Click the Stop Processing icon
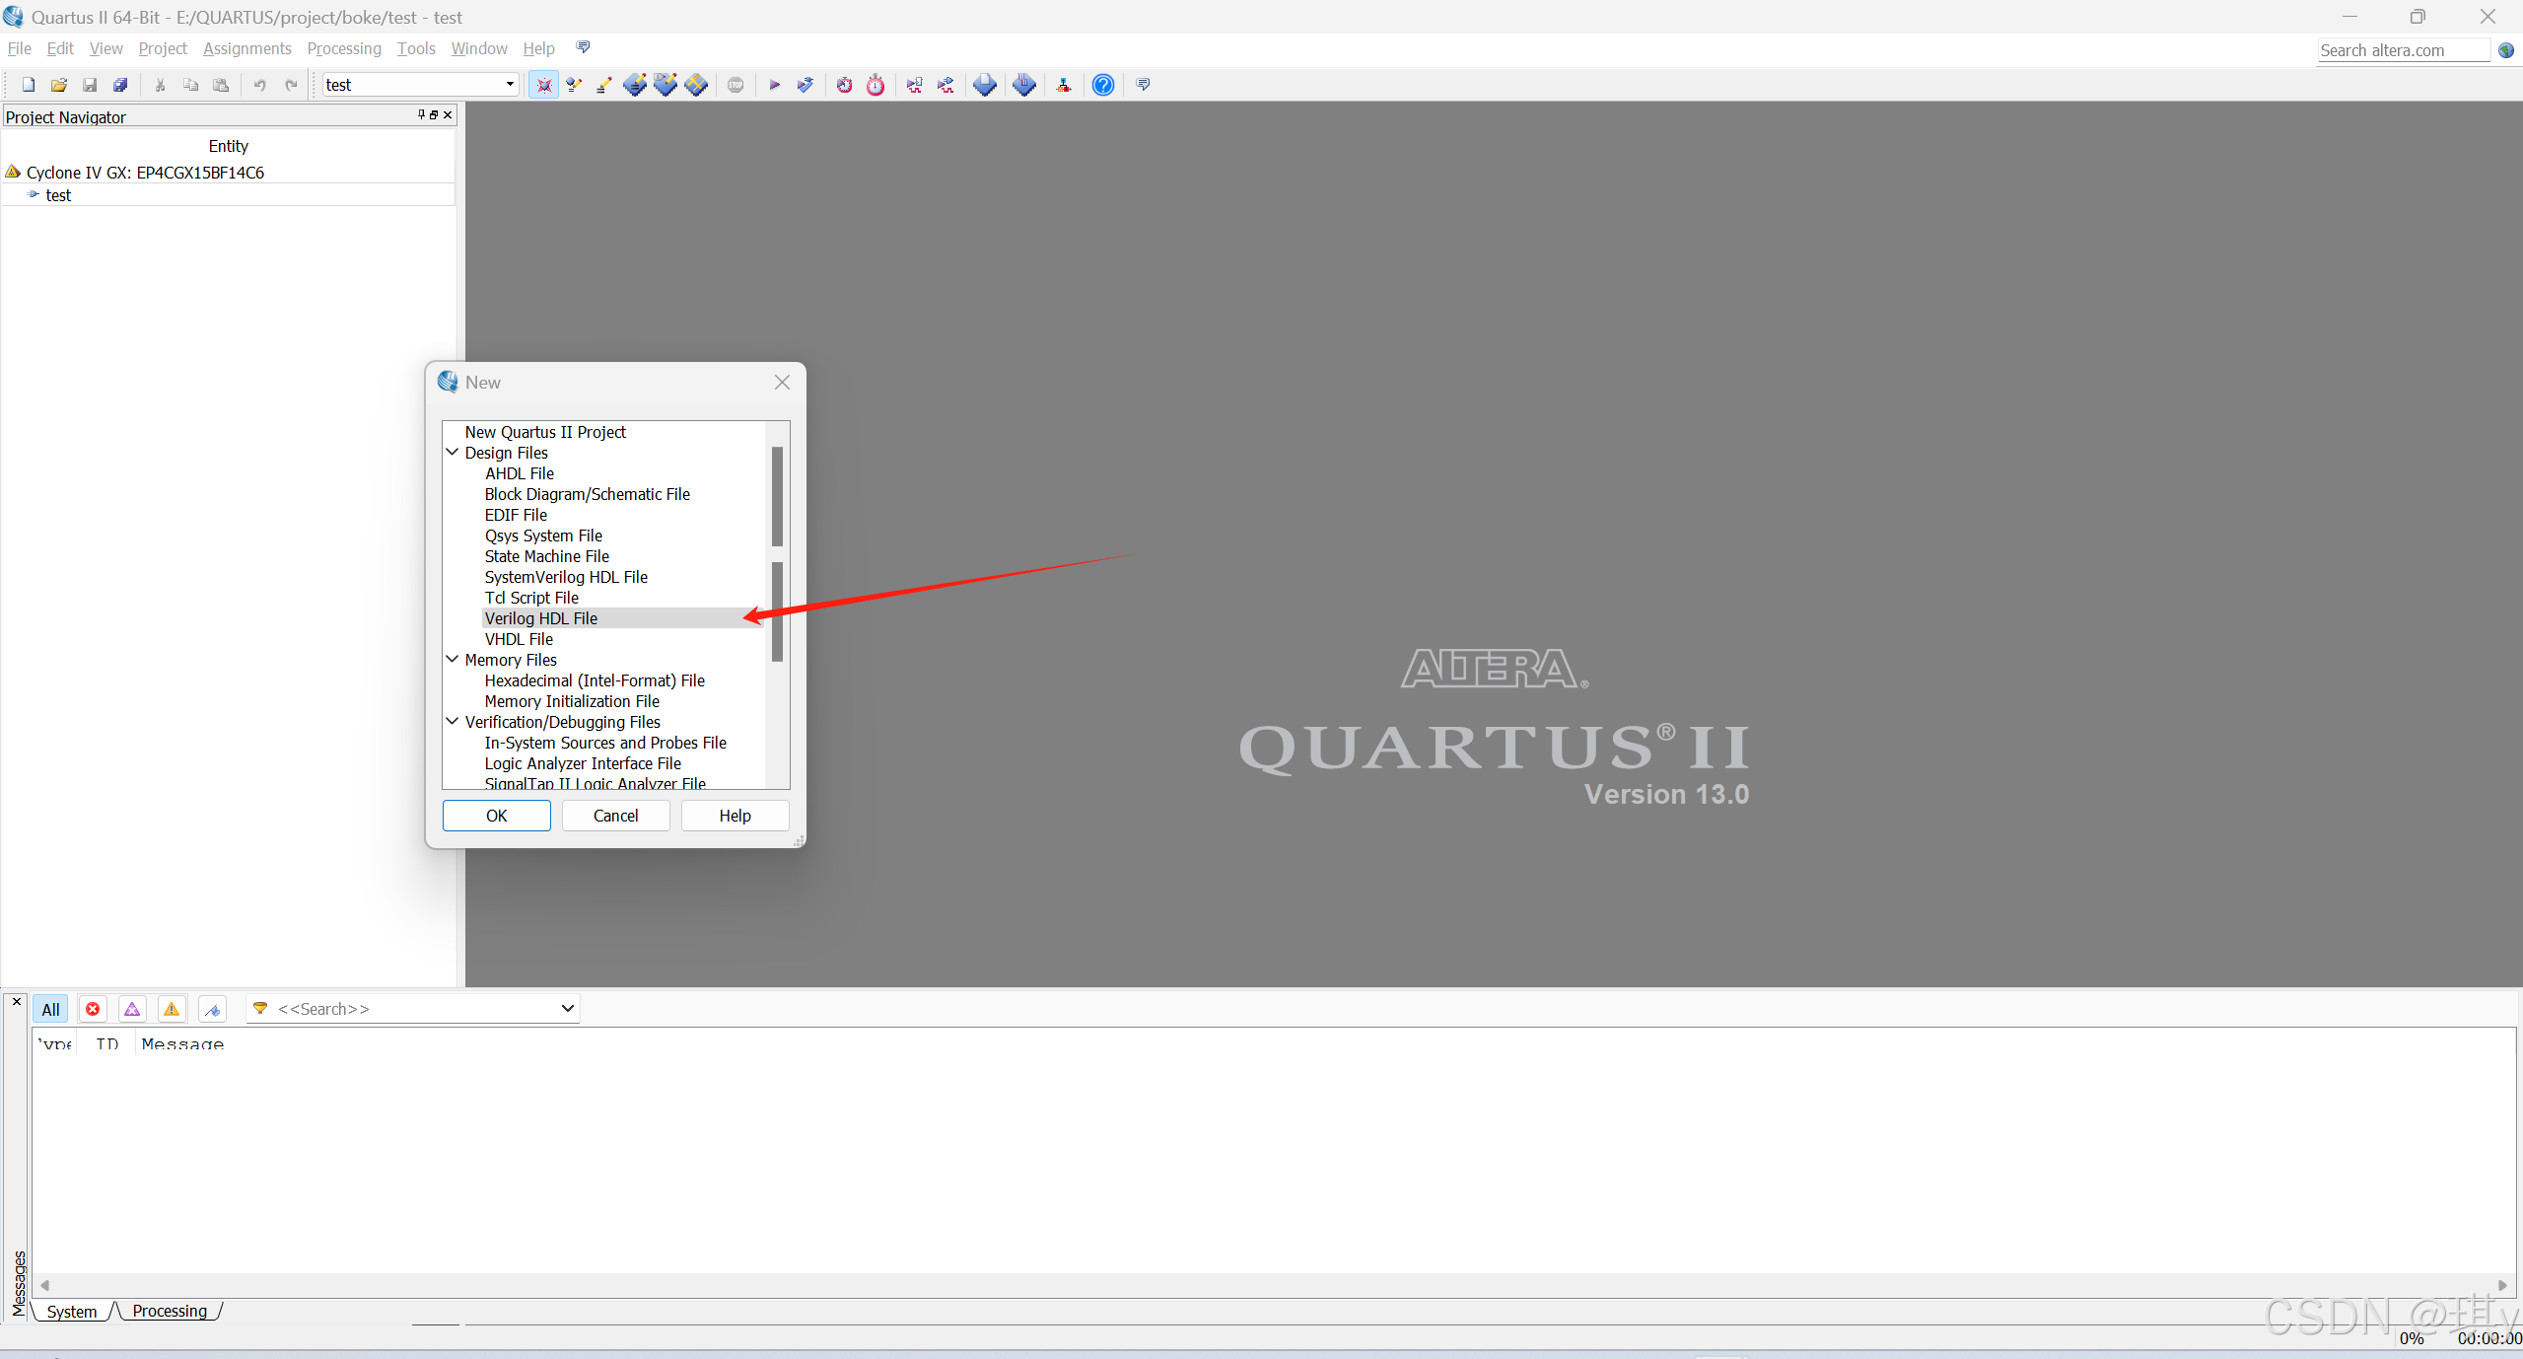The width and height of the screenshot is (2523, 1359). point(736,85)
